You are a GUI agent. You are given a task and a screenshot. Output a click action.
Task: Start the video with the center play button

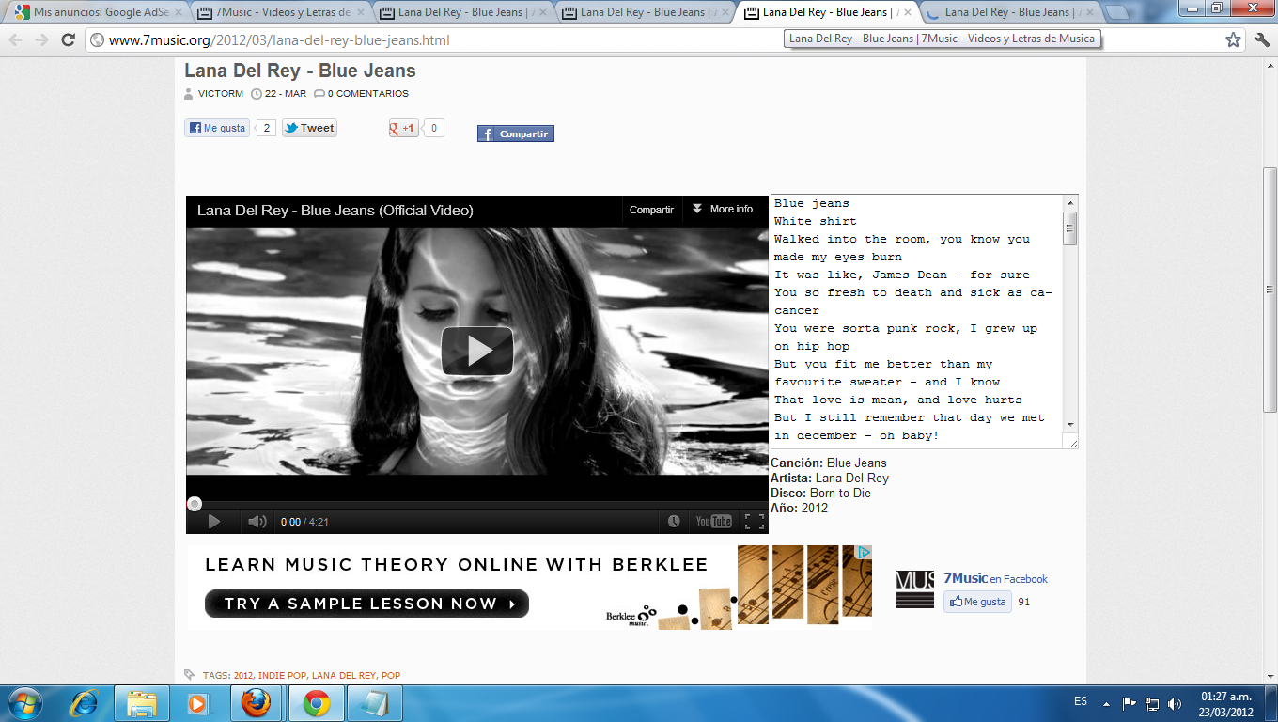coord(477,351)
